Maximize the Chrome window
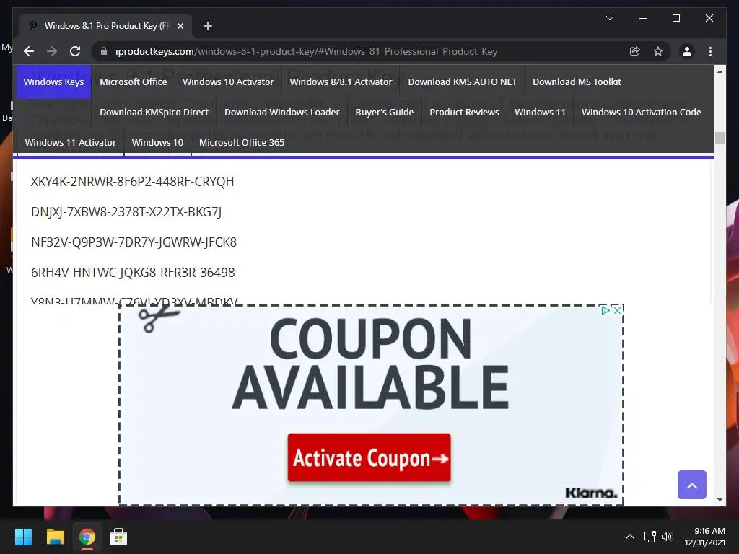This screenshot has width=739, height=554. pos(675,18)
